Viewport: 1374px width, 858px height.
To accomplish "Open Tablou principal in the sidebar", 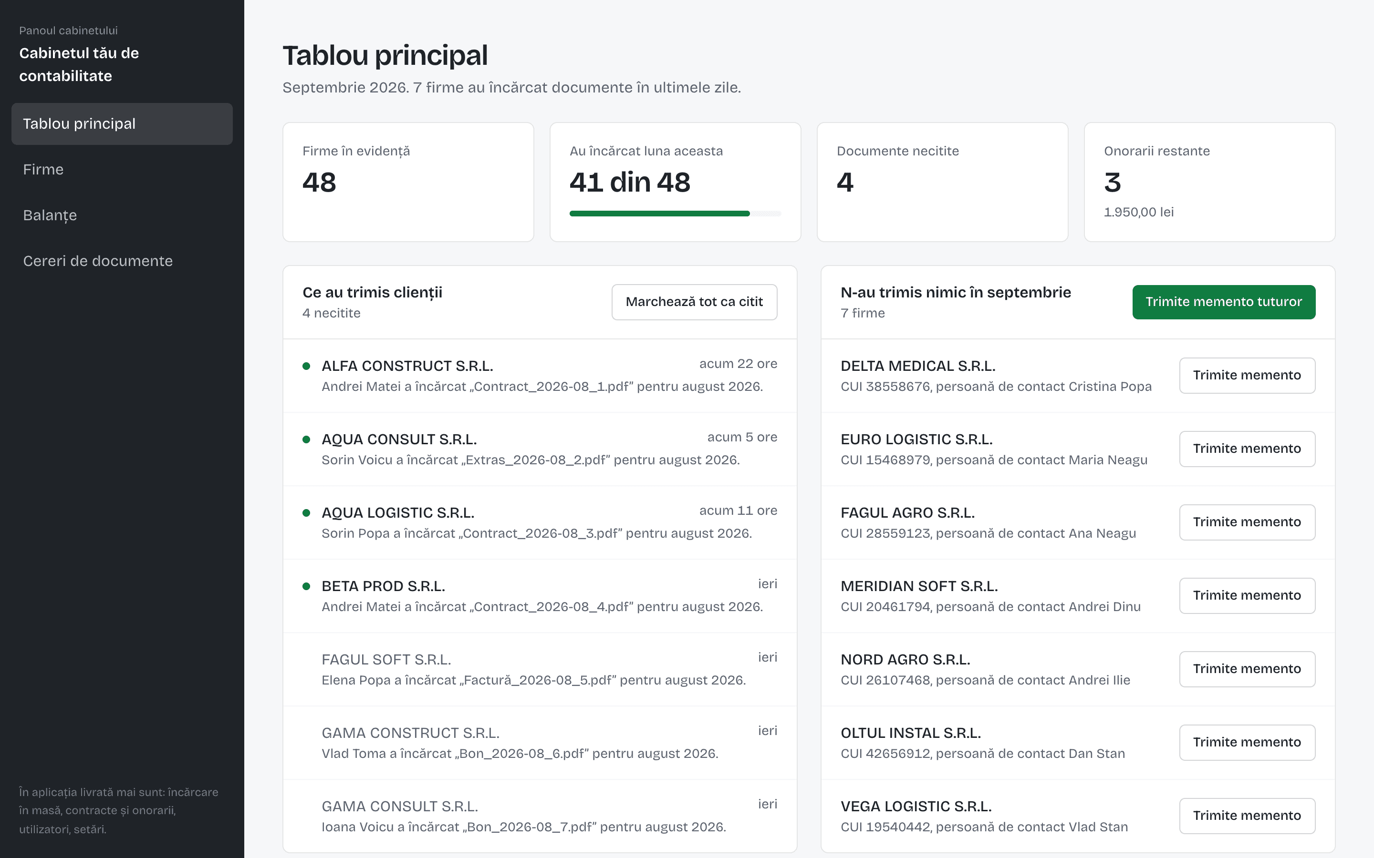I will (122, 124).
